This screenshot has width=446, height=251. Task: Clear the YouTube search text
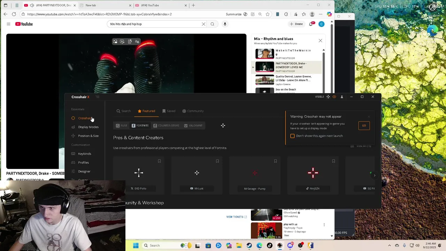click(203, 24)
